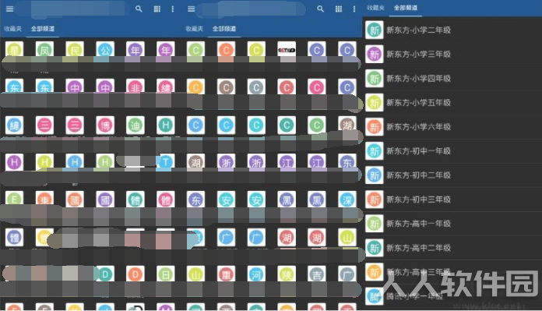Open the three-dot overflow menu in the left screen
Viewport: 542px width, 311px height.
coord(172,9)
